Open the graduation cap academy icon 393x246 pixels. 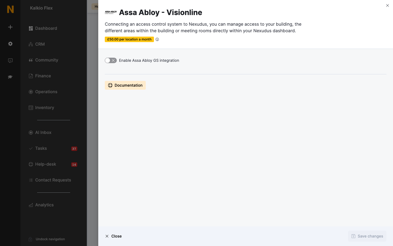10,77
